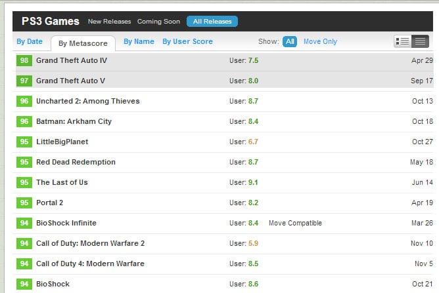Click user score 6.7 for LittleBigPlanet
The width and height of the screenshot is (439, 293).
(253, 142)
